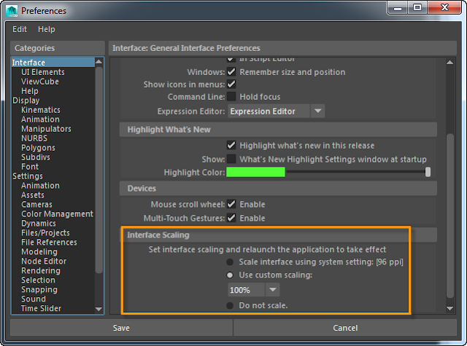Select Selection category

tap(38, 280)
